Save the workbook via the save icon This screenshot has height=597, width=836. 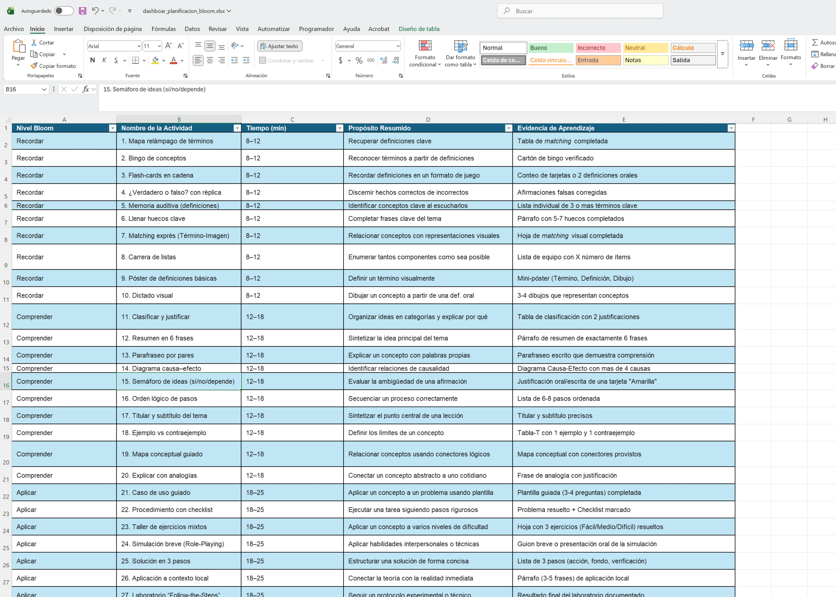pos(82,11)
